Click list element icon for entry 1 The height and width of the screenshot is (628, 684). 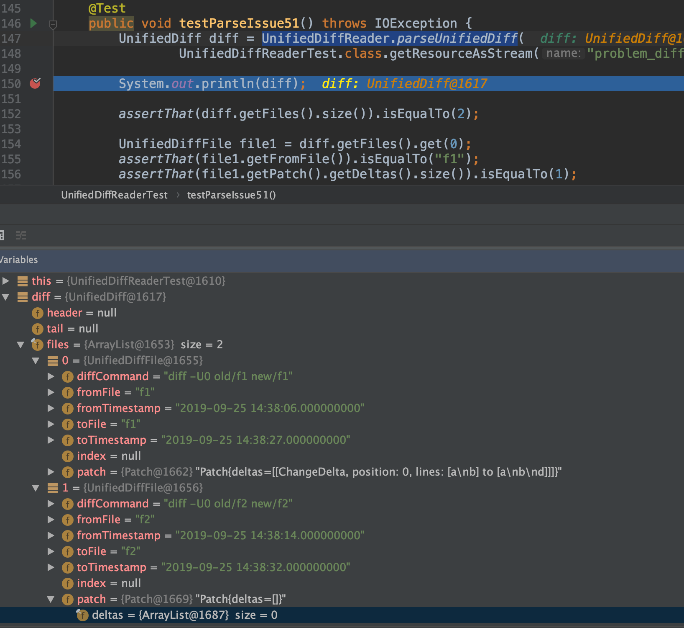point(53,488)
